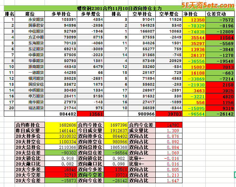Select net position cell 35297
Image resolution: width=236 pixels, height=187 pixels.
[194, 43]
